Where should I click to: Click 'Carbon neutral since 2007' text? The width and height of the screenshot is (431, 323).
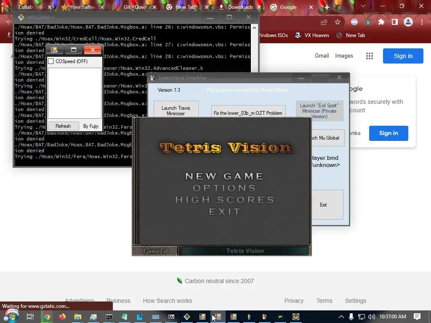point(219,281)
